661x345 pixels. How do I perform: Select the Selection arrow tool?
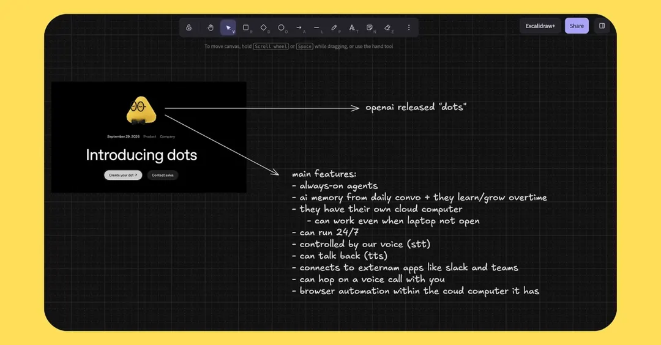click(x=228, y=28)
